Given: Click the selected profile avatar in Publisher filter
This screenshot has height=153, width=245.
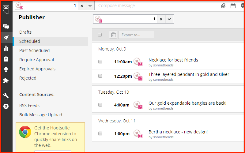Looking at the screenshot, I should (x=99, y=19).
